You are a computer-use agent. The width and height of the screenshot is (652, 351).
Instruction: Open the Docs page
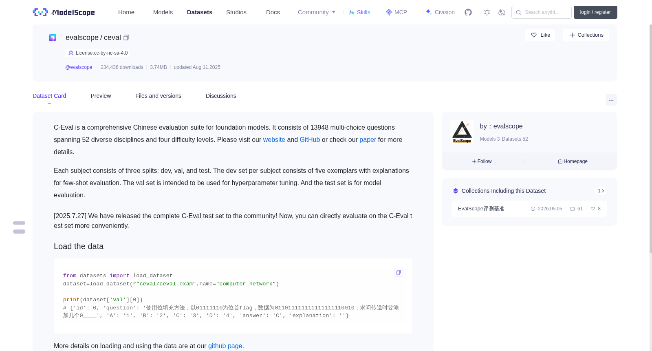pos(273,12)
